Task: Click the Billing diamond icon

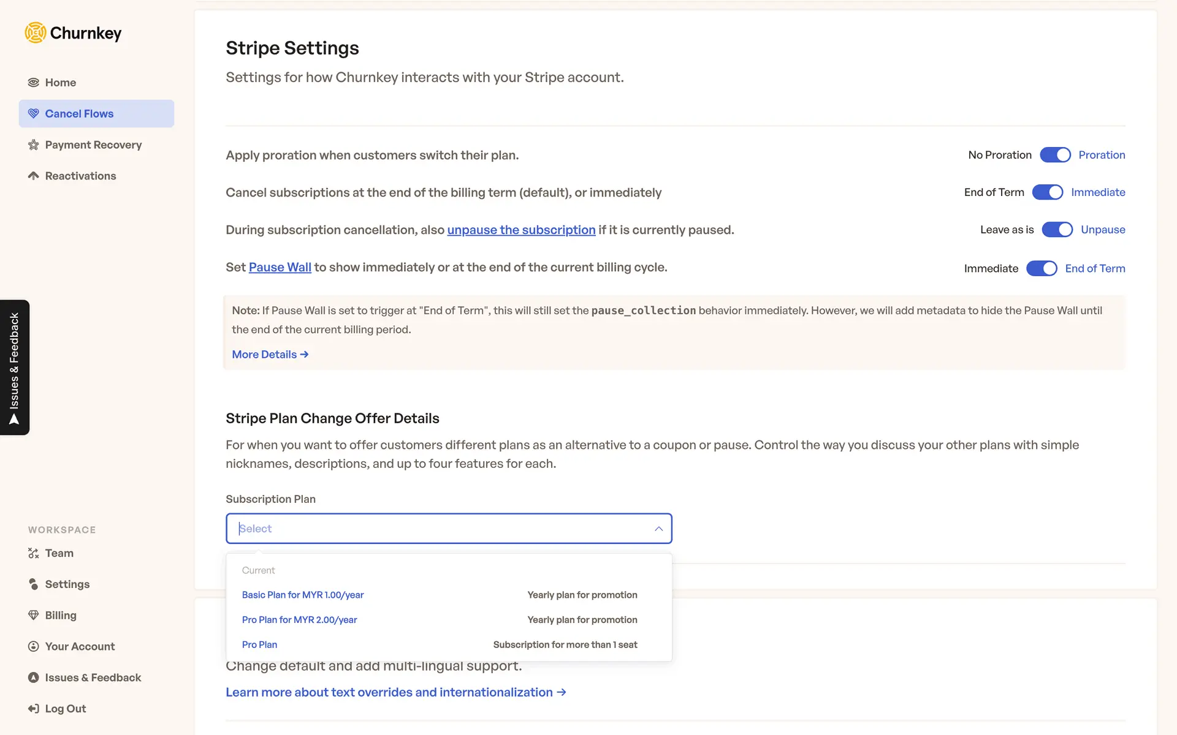Action: coord(33,616)
